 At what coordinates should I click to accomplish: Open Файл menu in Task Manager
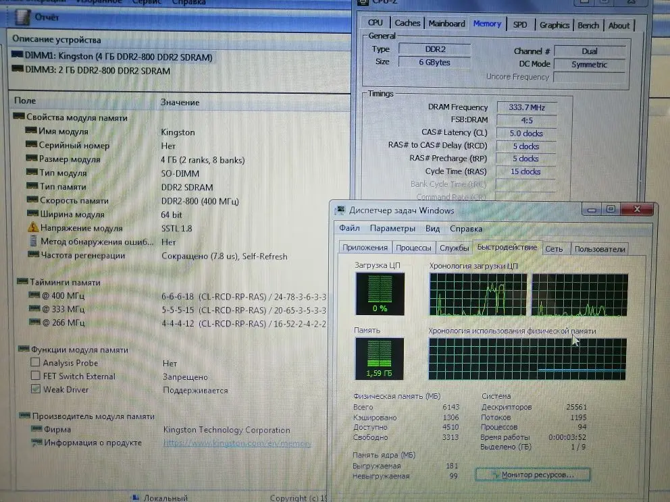pos(349,228)
